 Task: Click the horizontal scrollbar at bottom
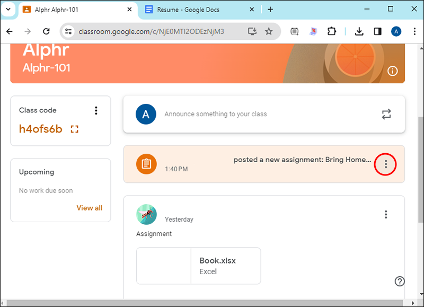[x=205, y=303]
